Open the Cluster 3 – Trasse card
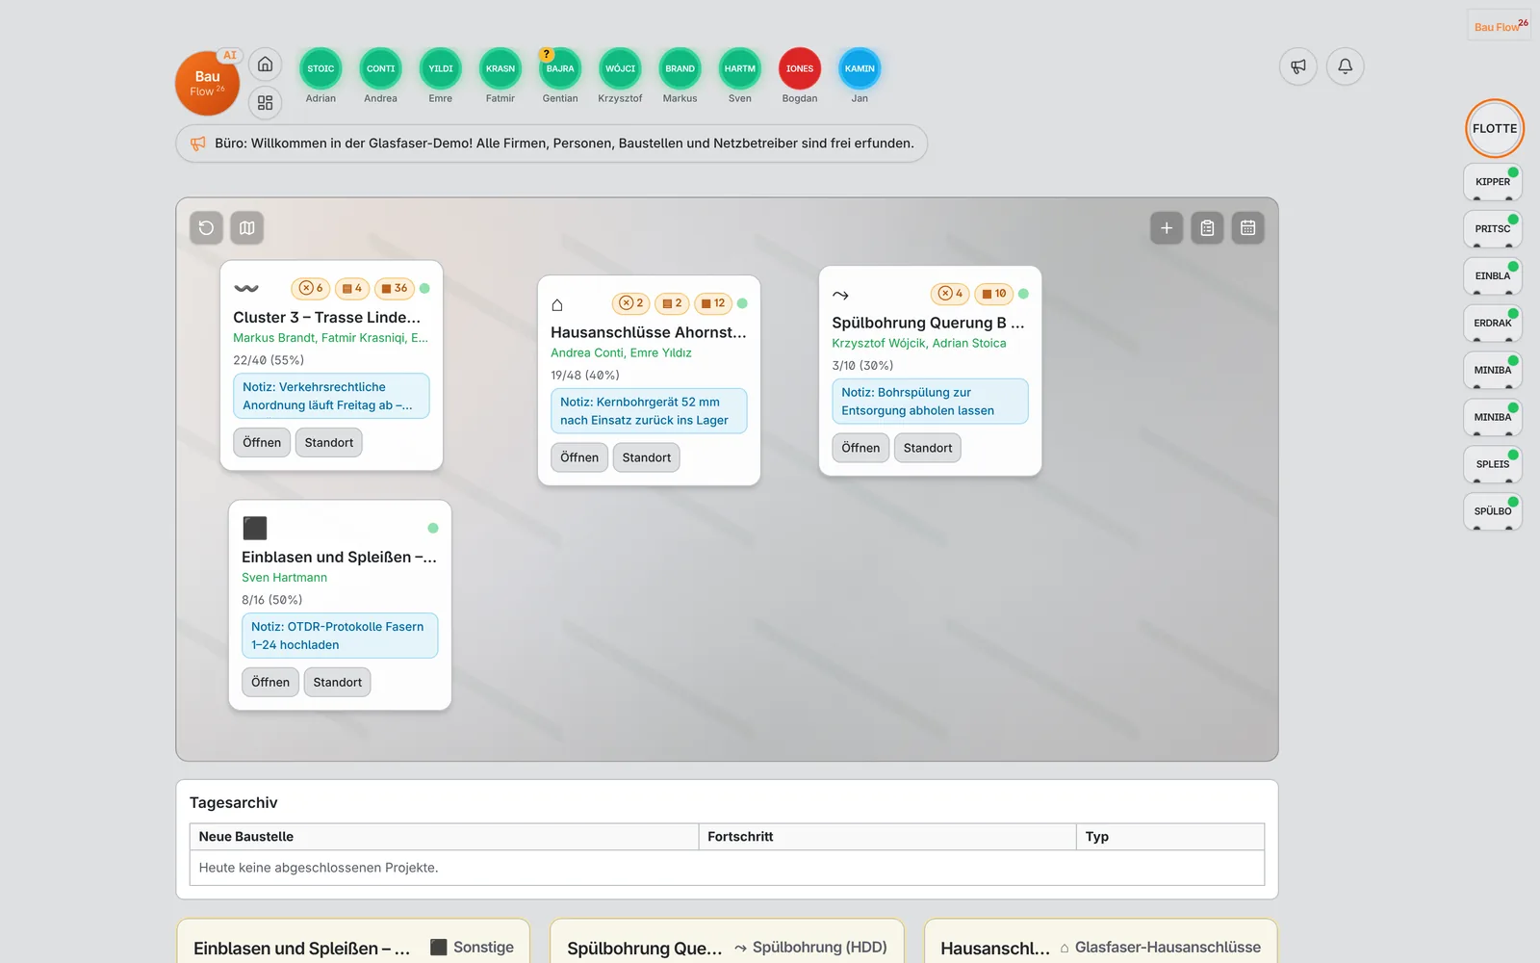 tap(262, 442)
